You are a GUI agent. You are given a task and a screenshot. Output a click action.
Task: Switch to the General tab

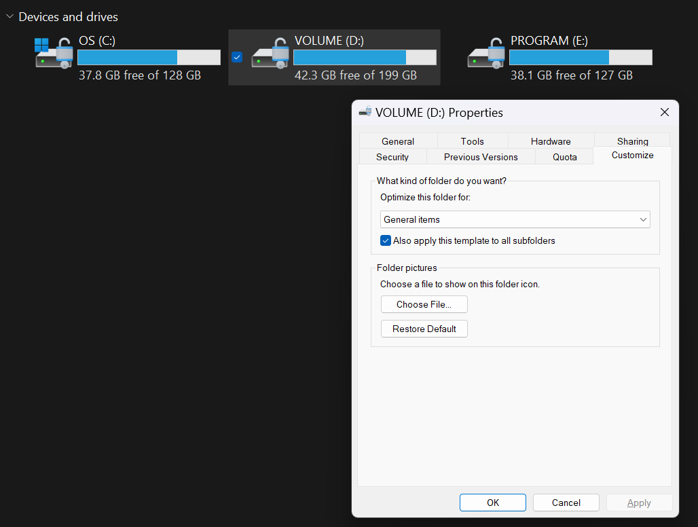point(398,141)
